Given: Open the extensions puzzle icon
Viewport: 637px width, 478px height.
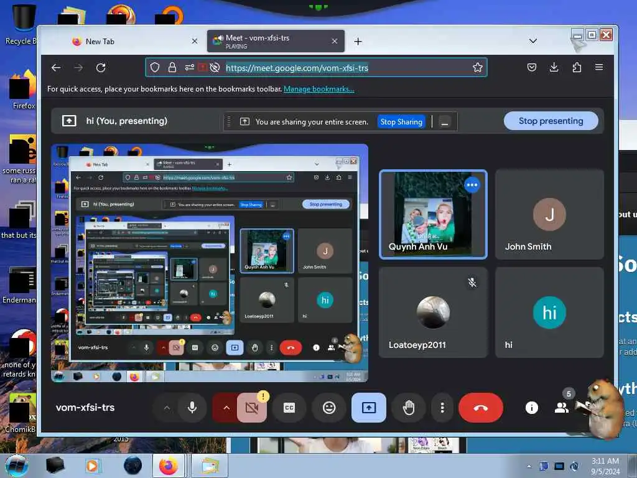Looking at the screenshot, I should (x=577, y=67).
